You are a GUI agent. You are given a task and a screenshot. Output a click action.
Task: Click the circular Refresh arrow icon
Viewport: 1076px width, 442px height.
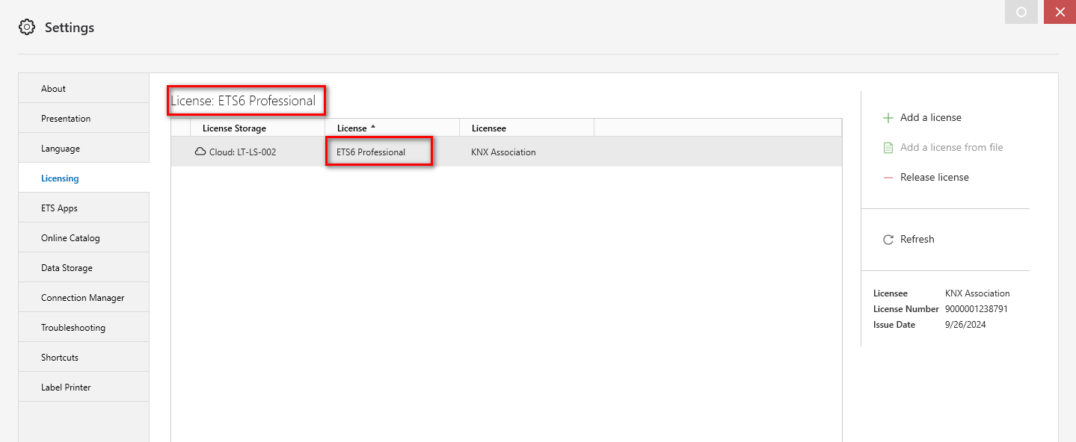pos(888,240)
